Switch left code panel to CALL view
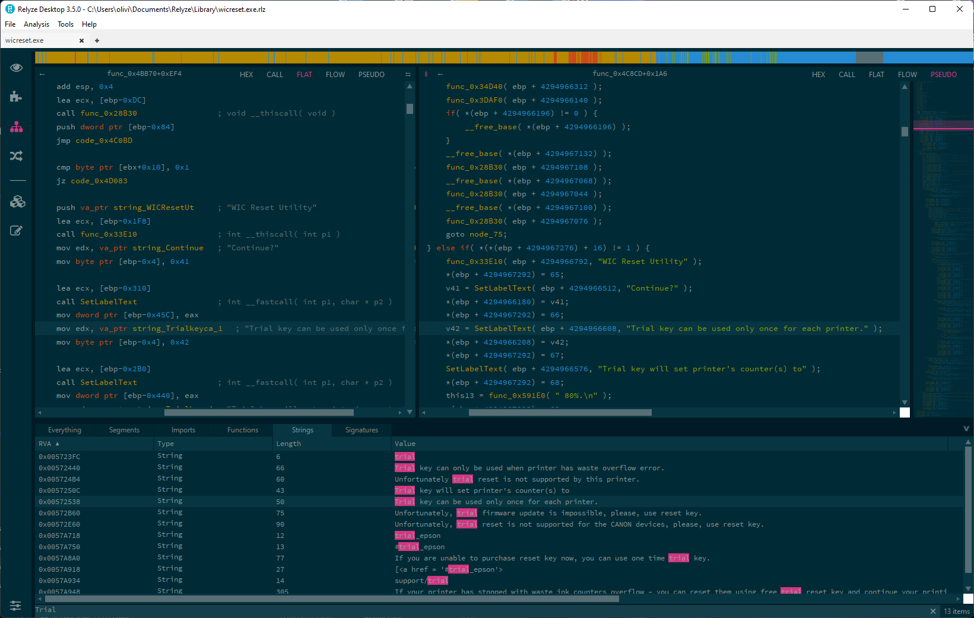The image size is (974, 618). 275,75
